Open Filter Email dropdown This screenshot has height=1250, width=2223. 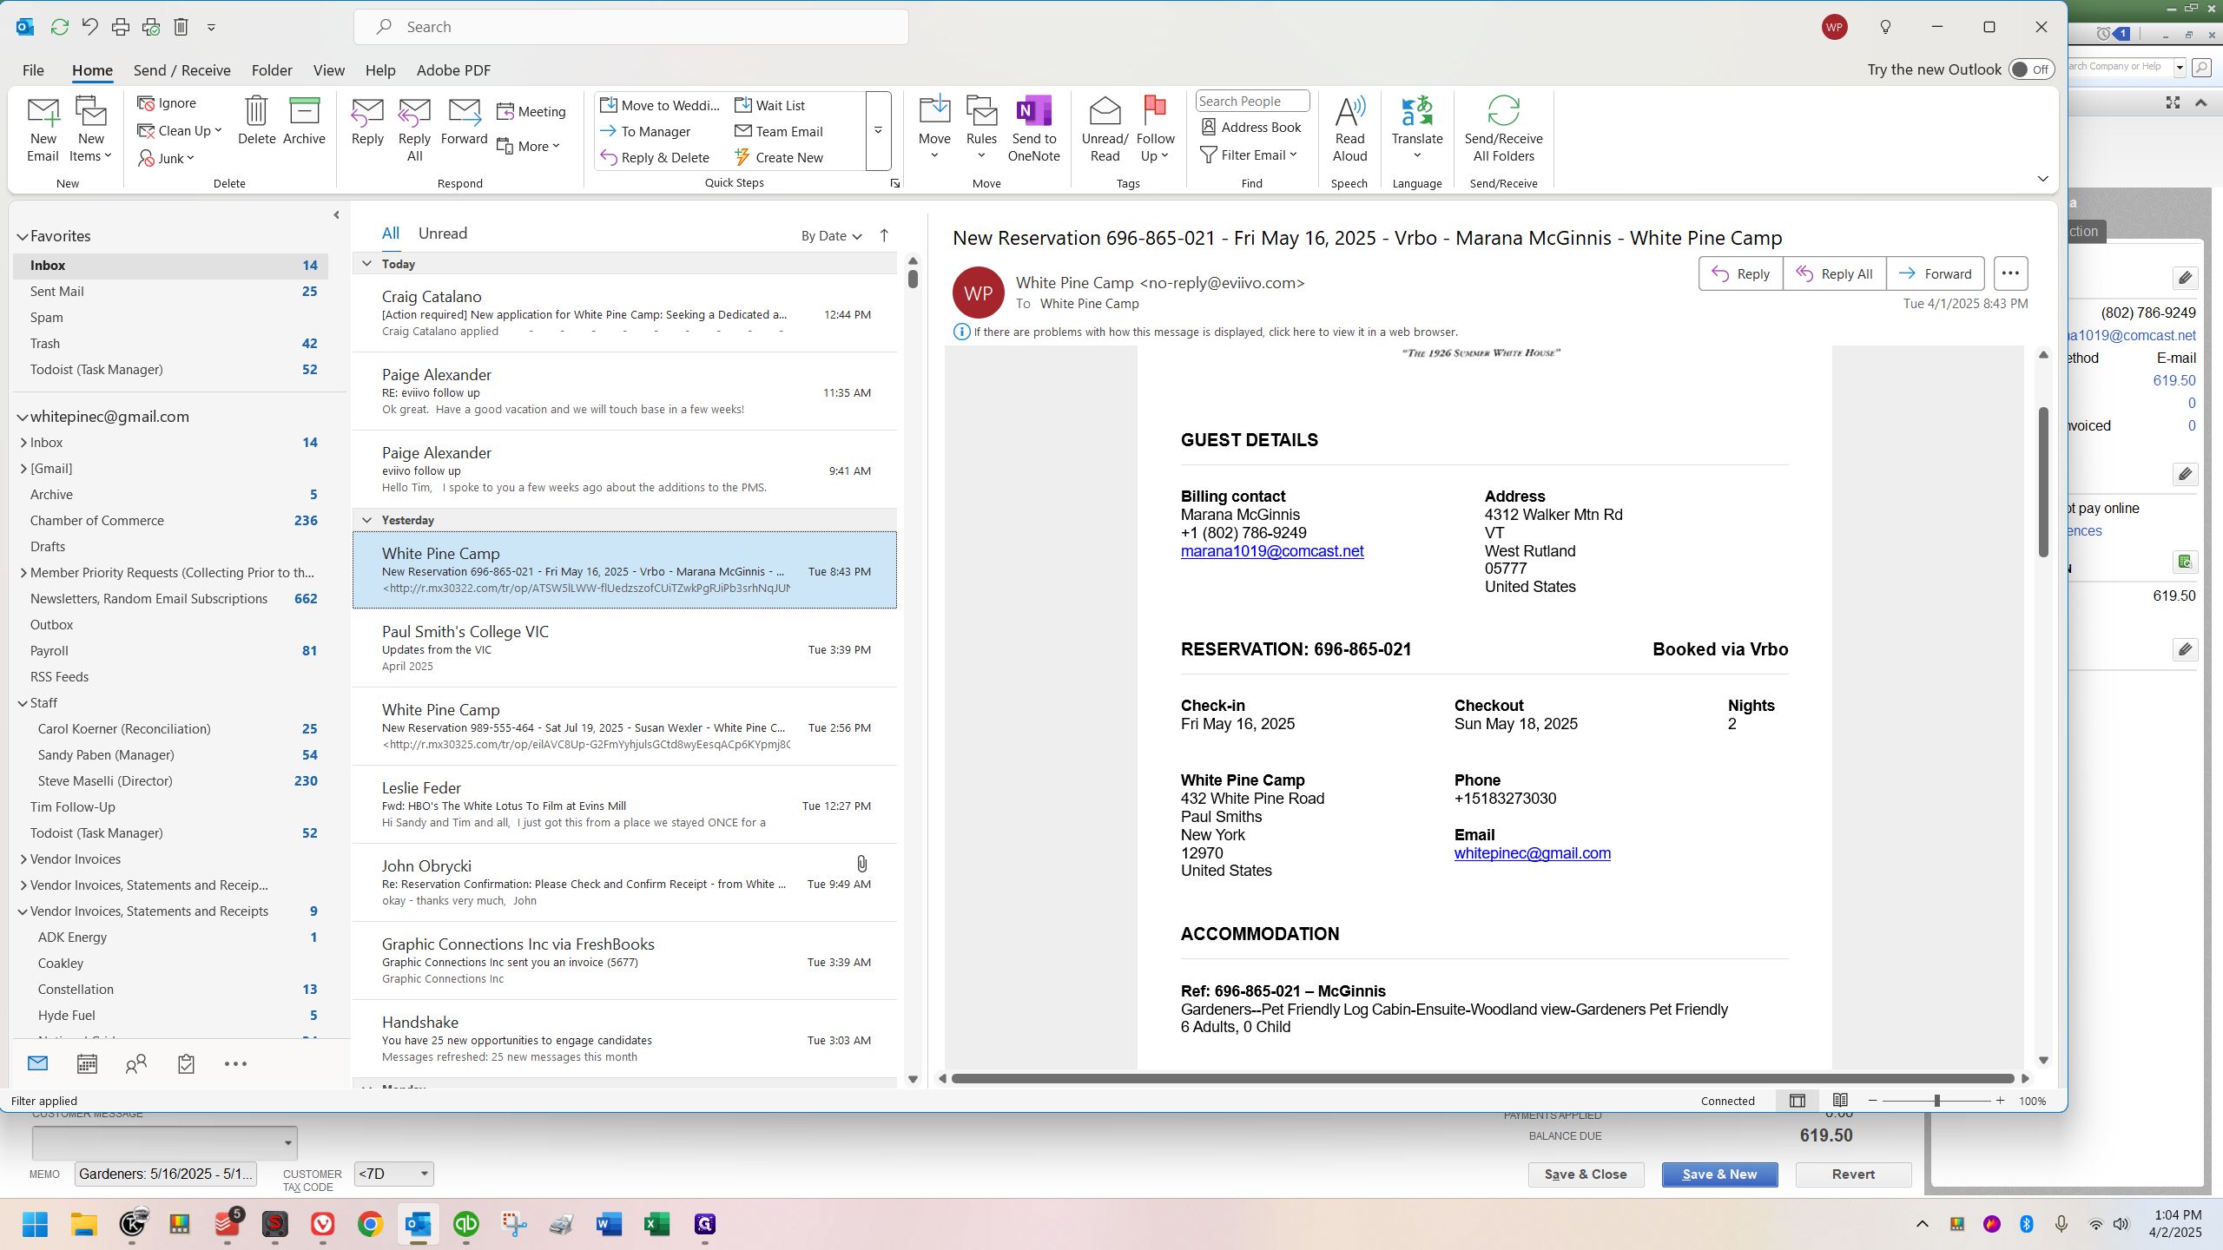(1249, 155)
